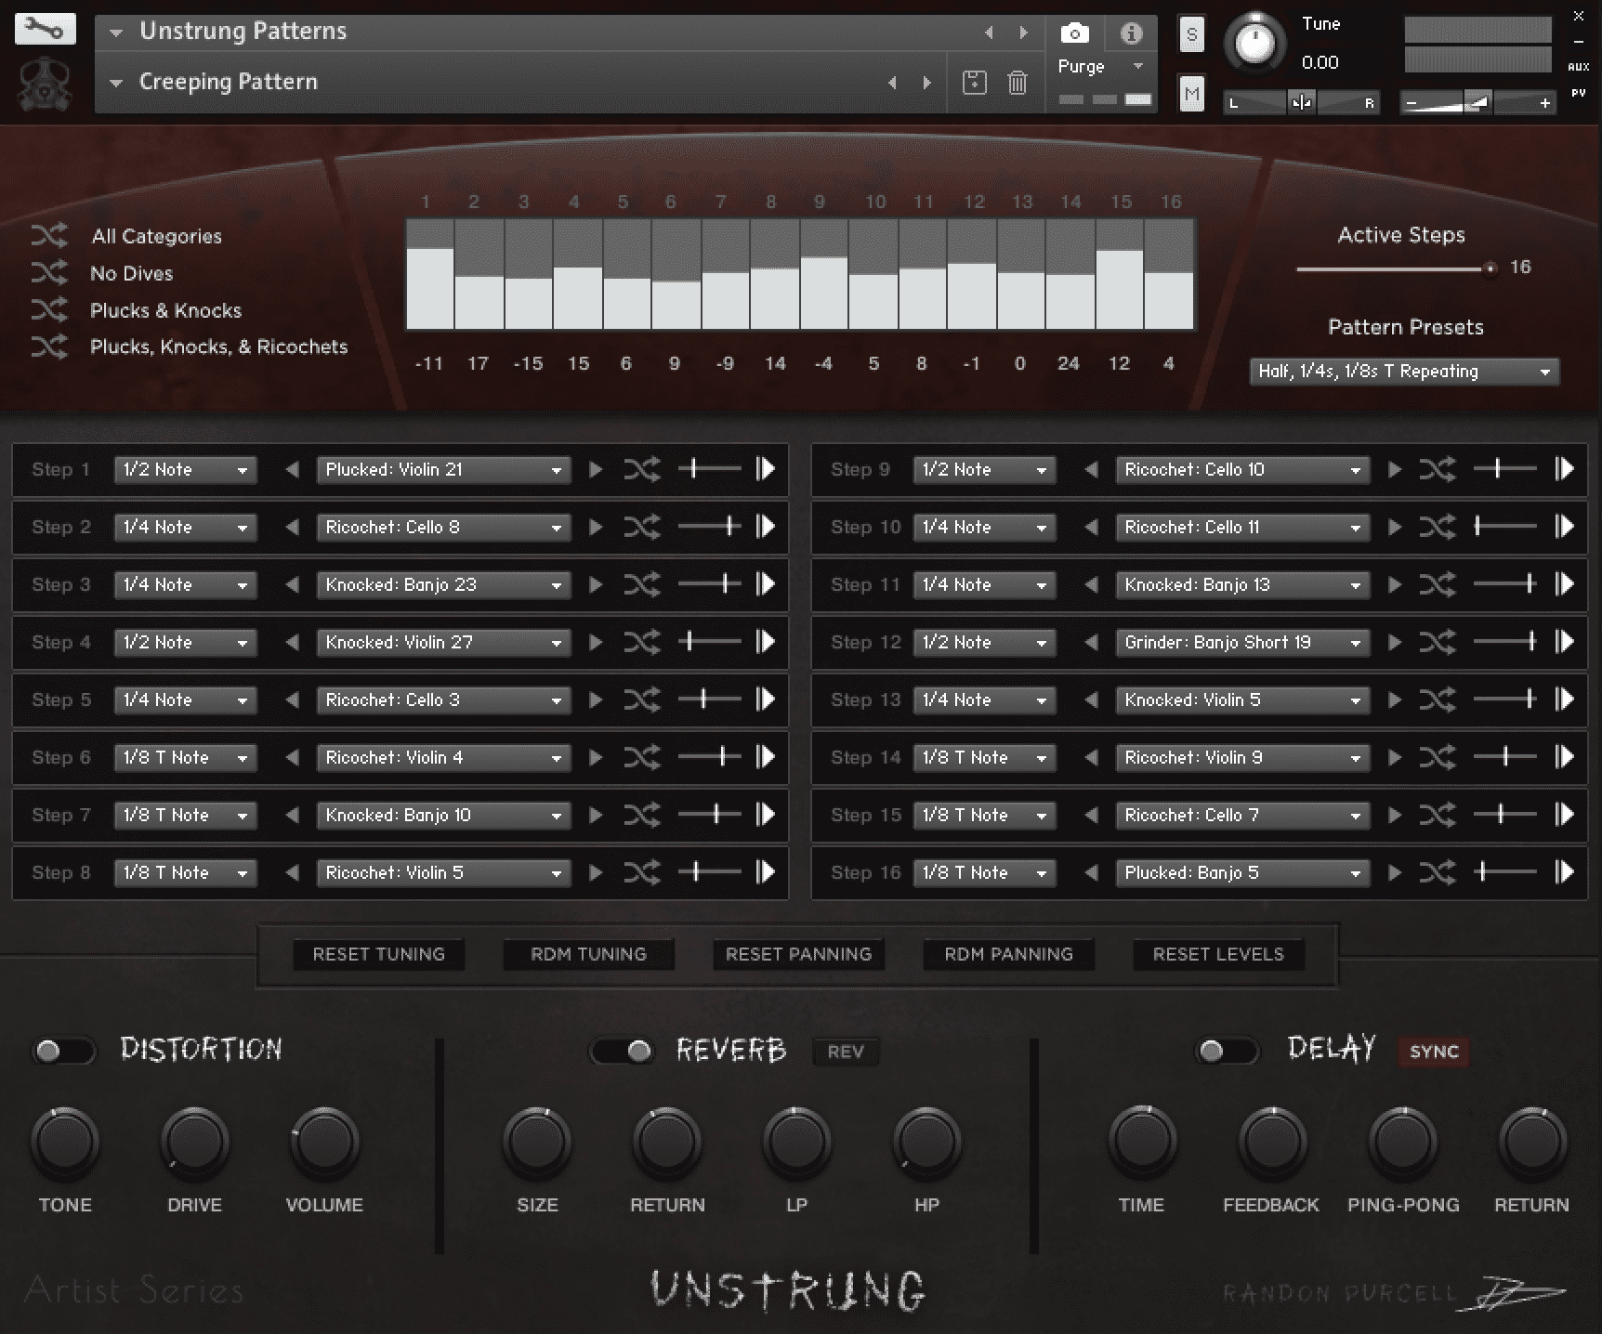Click the trash delete icon
This screenshot has width=1602, height=1334.
coord(1018,83)
